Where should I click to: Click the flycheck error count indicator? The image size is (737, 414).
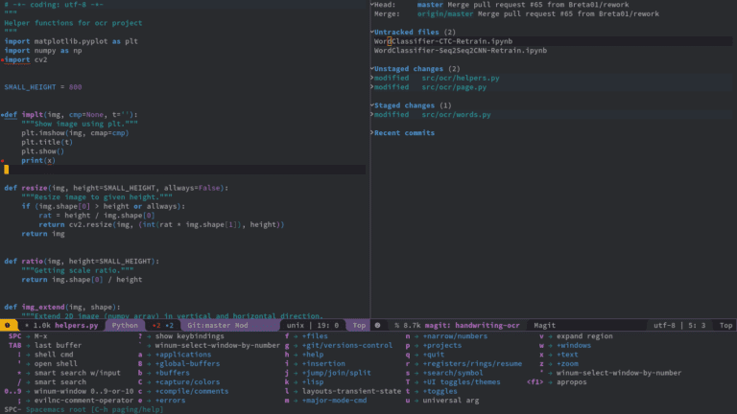[156, 326]
